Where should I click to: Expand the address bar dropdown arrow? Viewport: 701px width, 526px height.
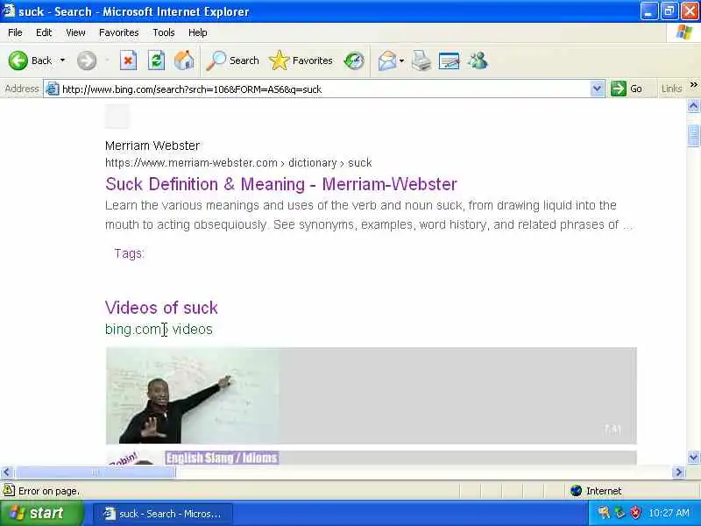click(597, 89)
